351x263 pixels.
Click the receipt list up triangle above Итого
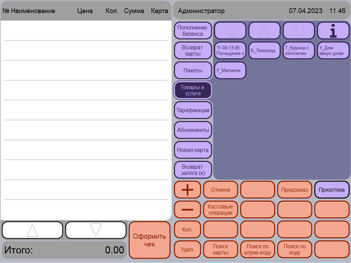32,230
